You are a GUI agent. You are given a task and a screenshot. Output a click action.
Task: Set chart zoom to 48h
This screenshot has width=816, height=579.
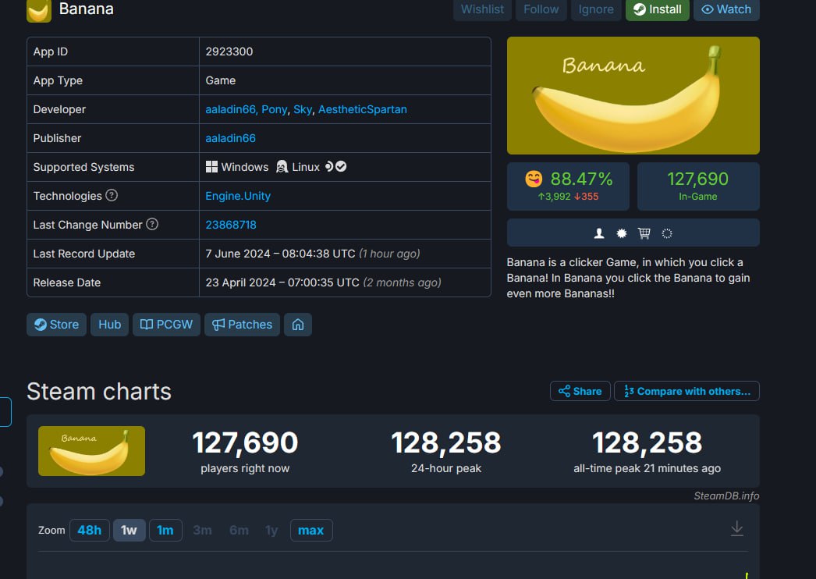point(90,530)
